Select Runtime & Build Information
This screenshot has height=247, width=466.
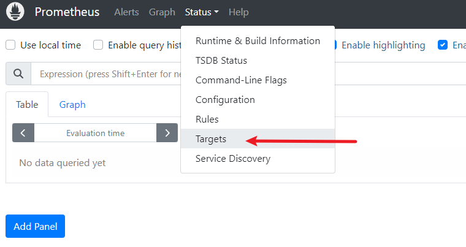[x=258, y=41]
